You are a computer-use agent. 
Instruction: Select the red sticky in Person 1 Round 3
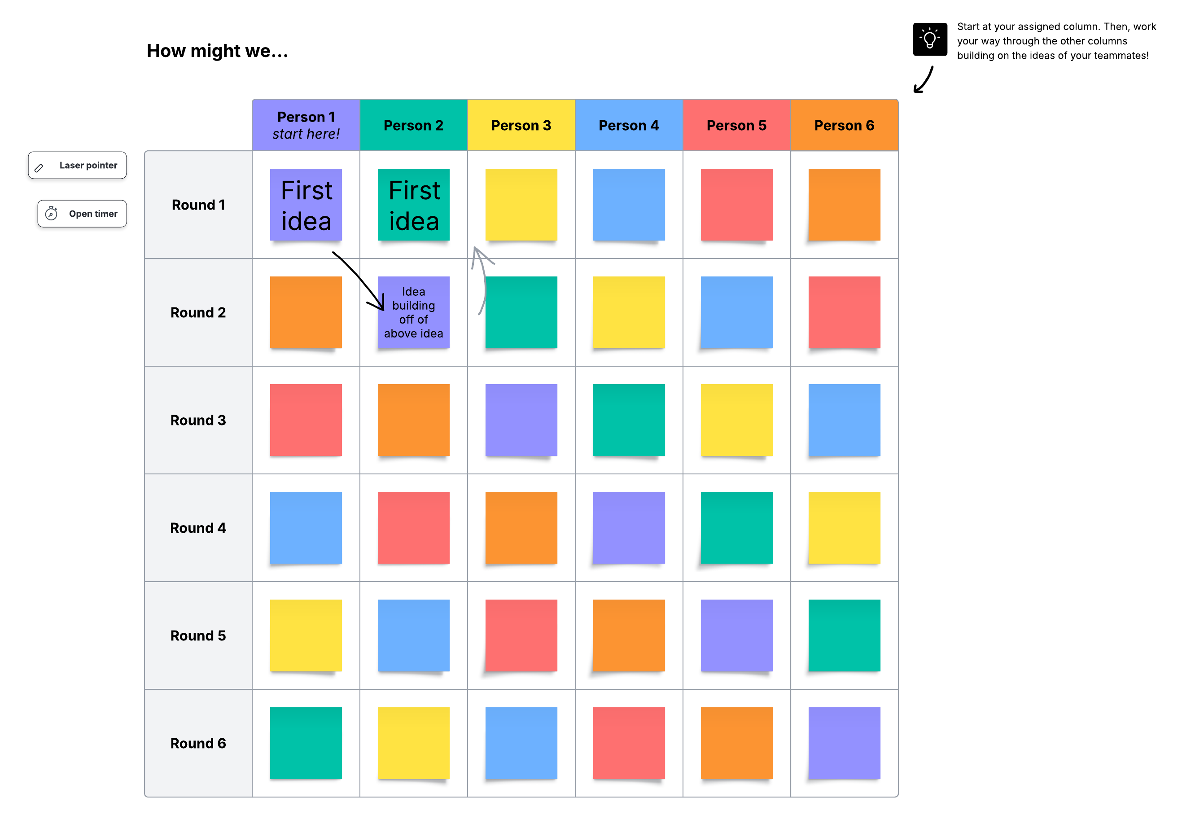(306, 419)
